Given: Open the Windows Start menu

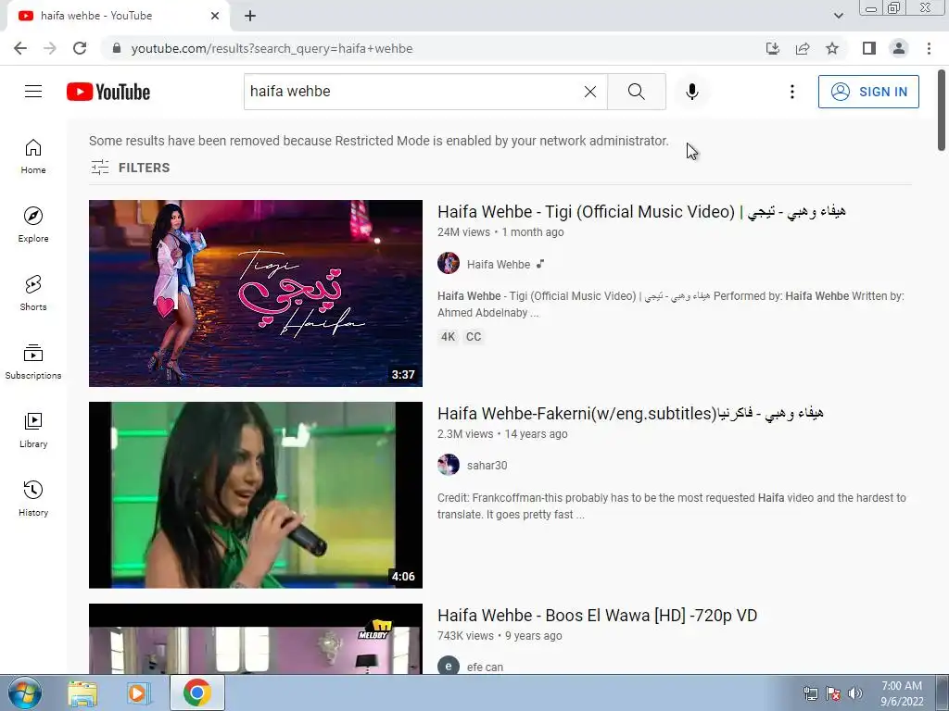Looking at the screenshot, I should click(x=24, y=692).
